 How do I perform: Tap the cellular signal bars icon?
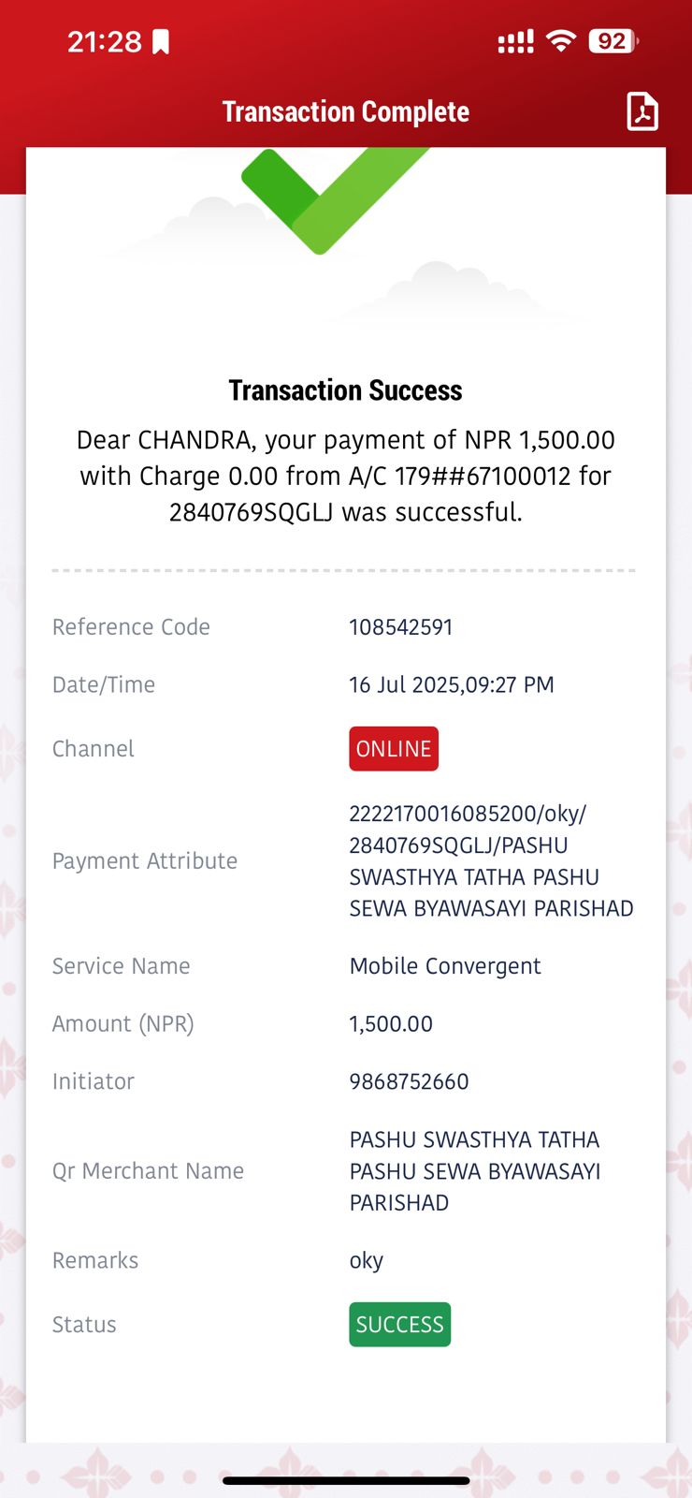coord(515,41)
